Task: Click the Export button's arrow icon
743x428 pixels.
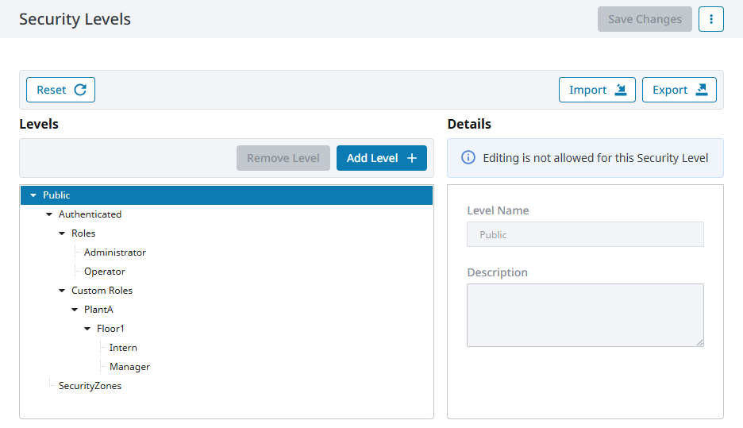Action: [x=701, y=90]
